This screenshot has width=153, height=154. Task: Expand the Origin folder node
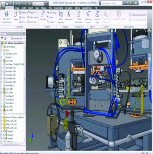2,50
